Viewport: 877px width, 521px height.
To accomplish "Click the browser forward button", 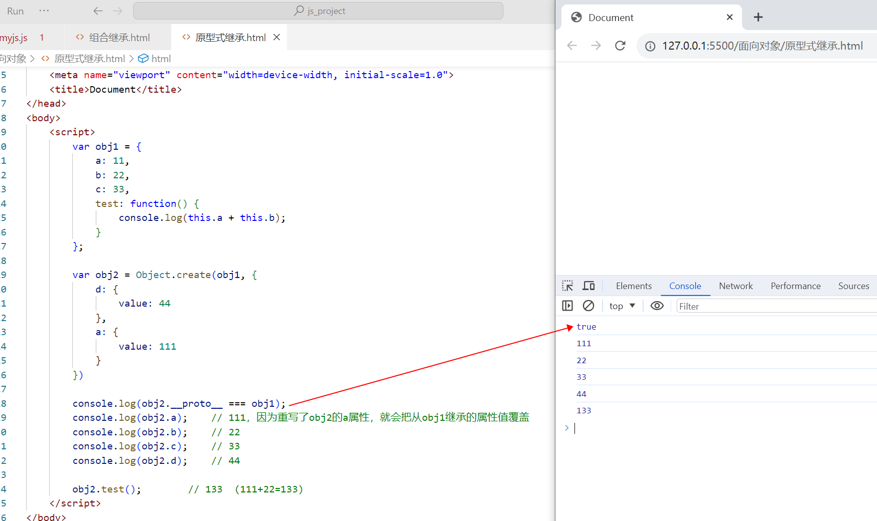I will coord(596,46).
